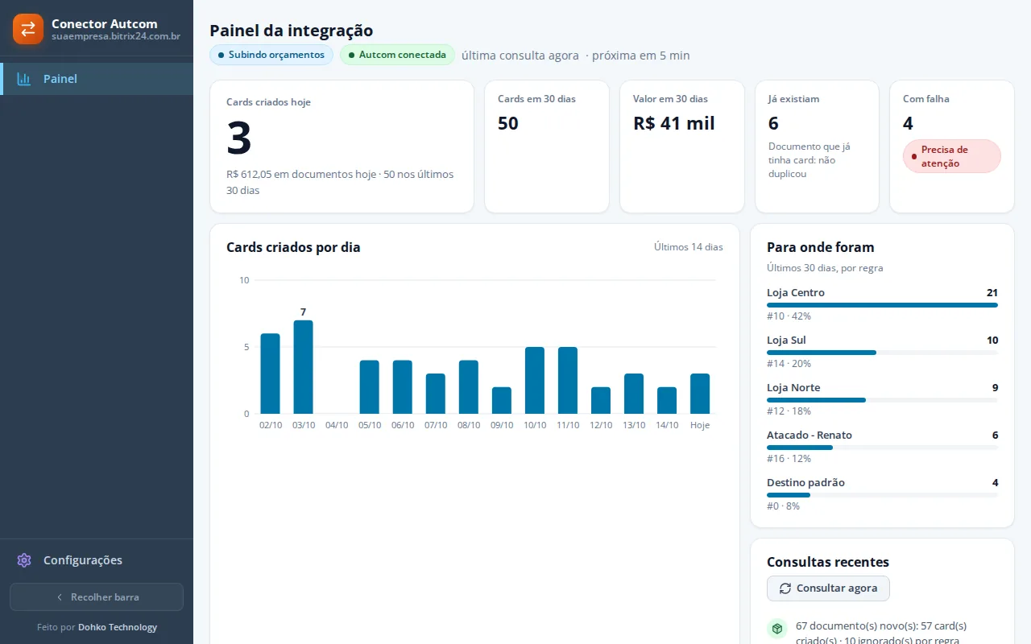The width and height of the screenshot is (1031, 644).
Task: Click the chevron icon on Recolher barra
Action: 60,597
